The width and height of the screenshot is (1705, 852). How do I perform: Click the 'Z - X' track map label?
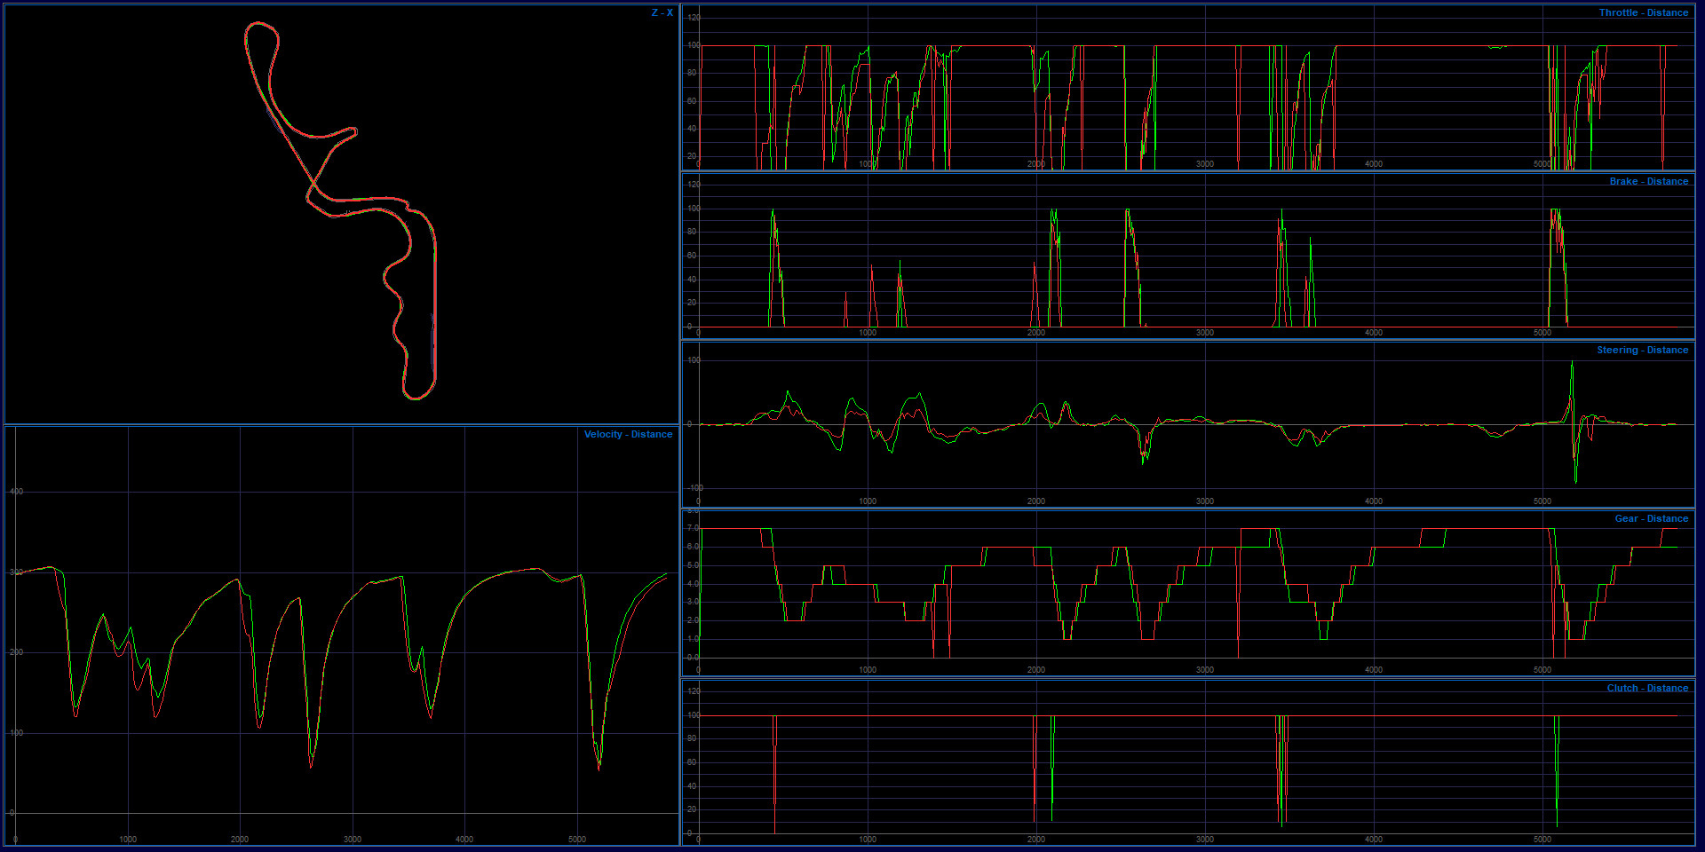point(662,12)
